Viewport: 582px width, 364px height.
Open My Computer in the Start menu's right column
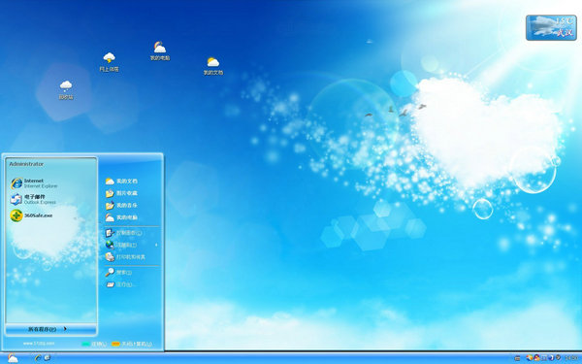121,217
